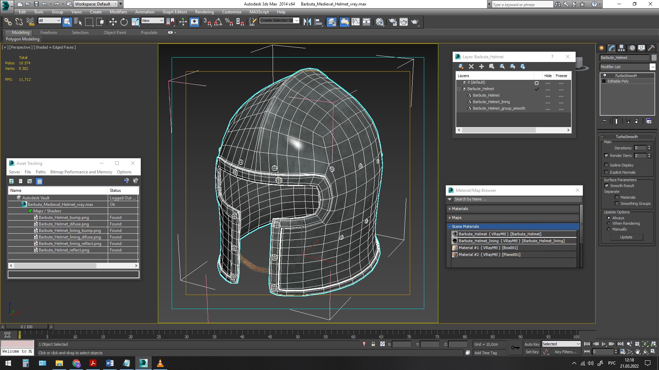Toggle Angle Snap in main toolbar

[x=218, y=22]
